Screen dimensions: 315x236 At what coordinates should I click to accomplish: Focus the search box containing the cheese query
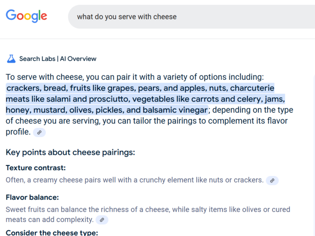[x=191, y=17]
